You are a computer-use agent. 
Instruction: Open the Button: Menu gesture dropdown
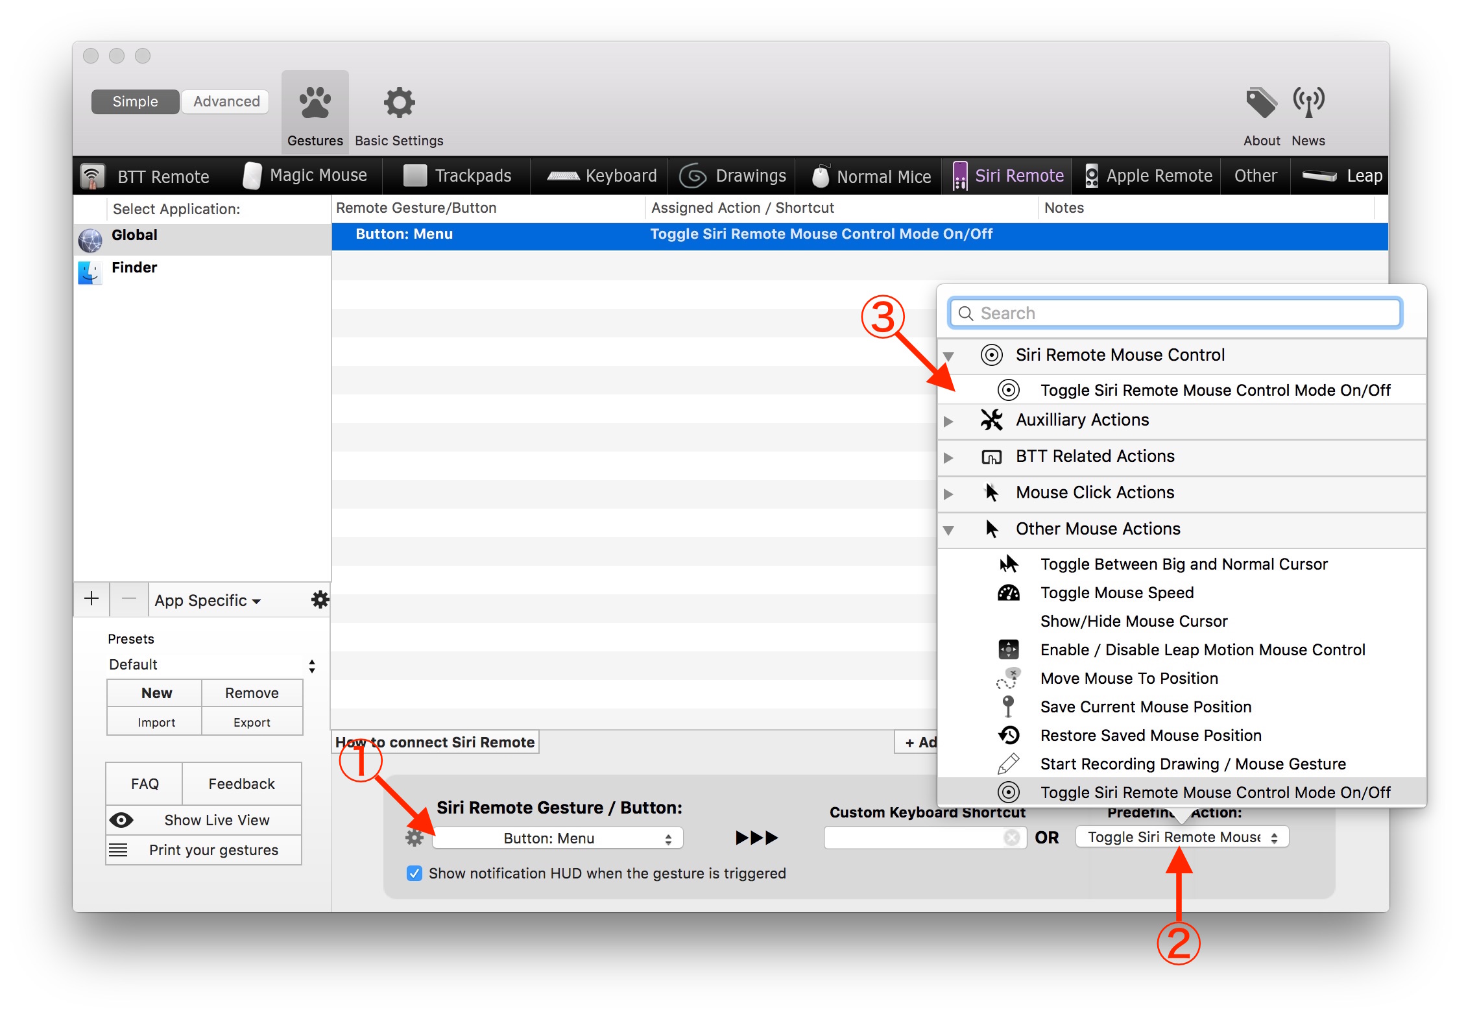[x=558, y=838]
